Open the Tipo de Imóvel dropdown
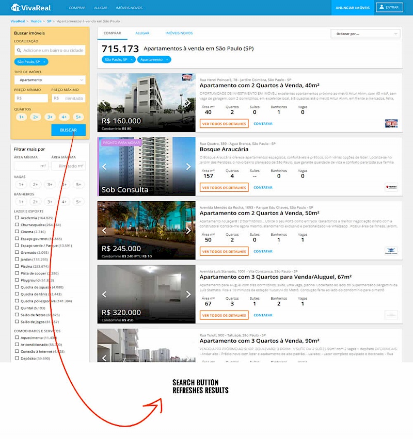 (50, 80)
